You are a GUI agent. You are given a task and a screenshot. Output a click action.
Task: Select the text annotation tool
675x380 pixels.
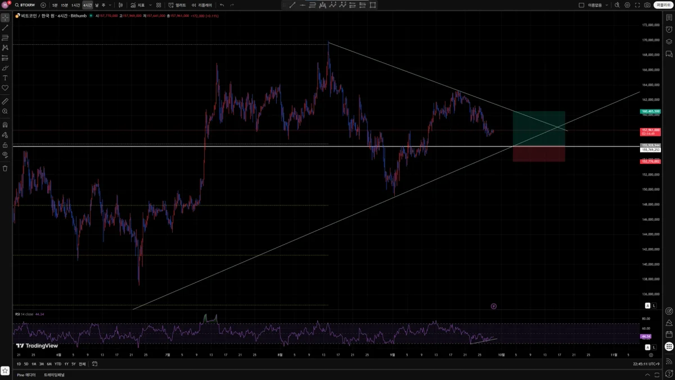pyautogui.click(x=5, y=78)
